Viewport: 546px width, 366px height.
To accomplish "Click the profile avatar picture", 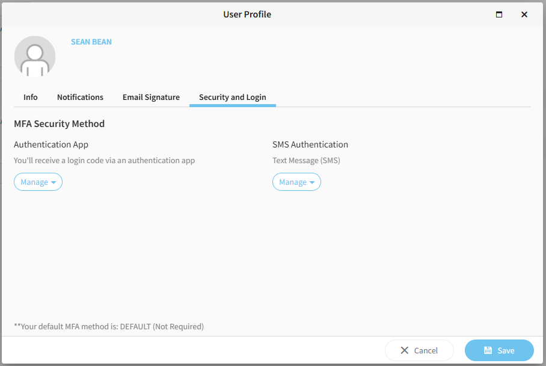I will click(x=35, y=57).
